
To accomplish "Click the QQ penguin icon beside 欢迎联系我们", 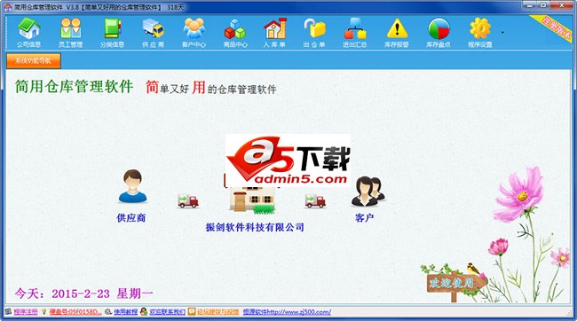I will pos(144,312).
